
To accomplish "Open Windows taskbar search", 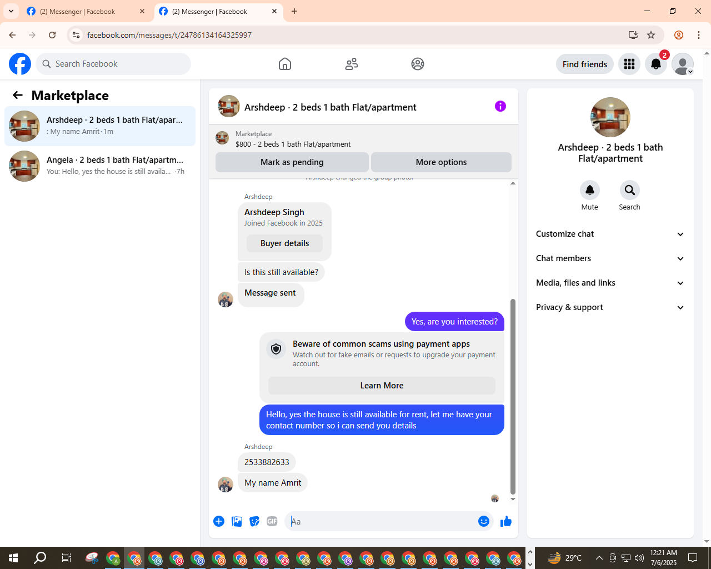I will [x=40, y=558].
